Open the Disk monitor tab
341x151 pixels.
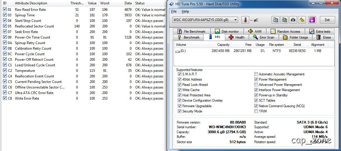click(x=227, y=32)
